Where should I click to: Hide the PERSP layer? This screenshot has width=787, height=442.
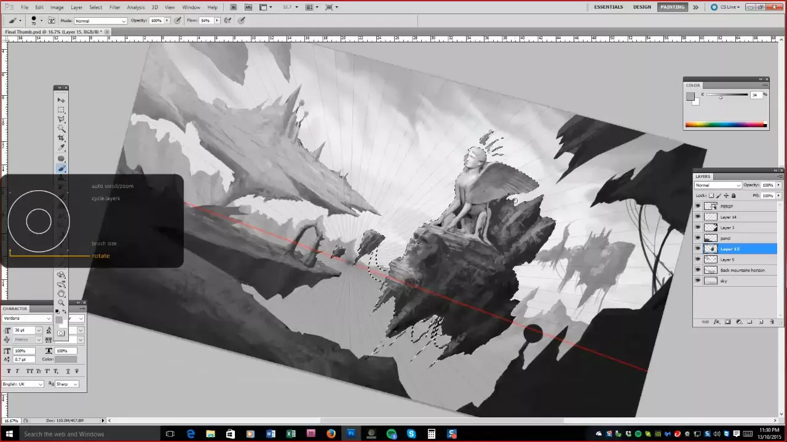coord(698,206)
